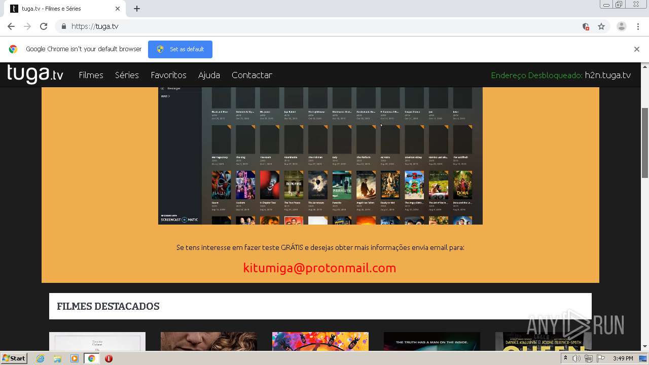This screenshot has height=365, width=649.
Task: Open the Contactar page
Action: click(252, 75)
